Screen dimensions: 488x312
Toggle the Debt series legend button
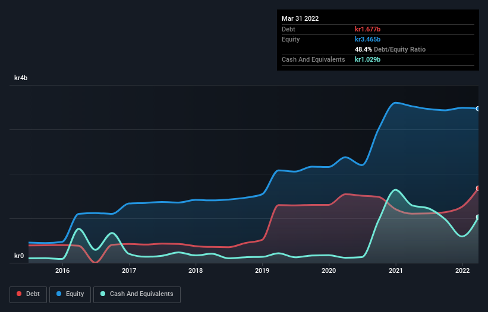[x=29, y=294]
